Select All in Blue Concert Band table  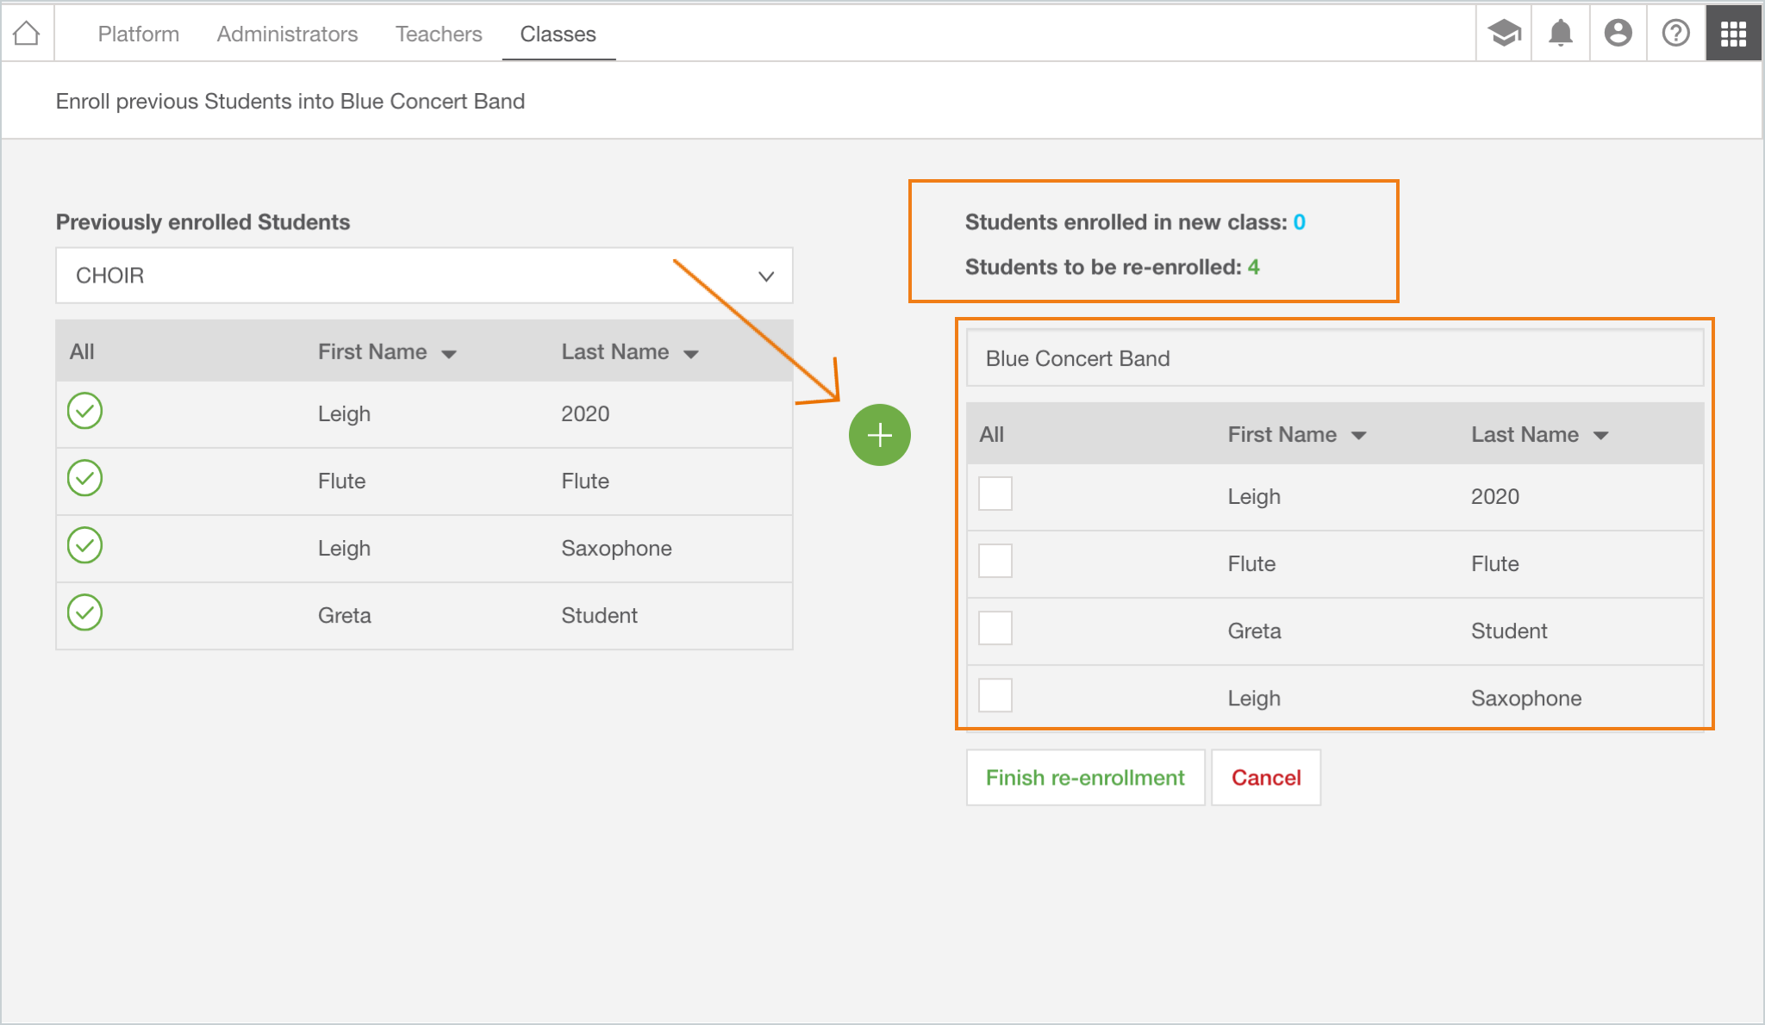click(992, 435)
